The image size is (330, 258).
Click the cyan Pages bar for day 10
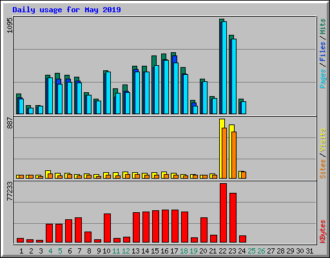[108, 93]
